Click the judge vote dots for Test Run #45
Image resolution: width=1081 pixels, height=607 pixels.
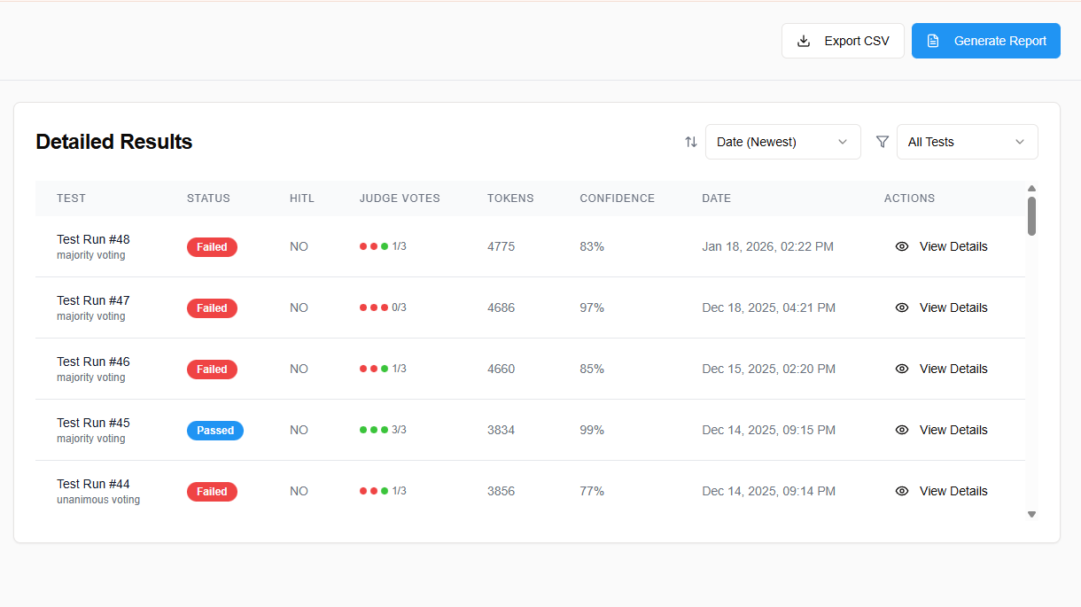tap(374, 430)
